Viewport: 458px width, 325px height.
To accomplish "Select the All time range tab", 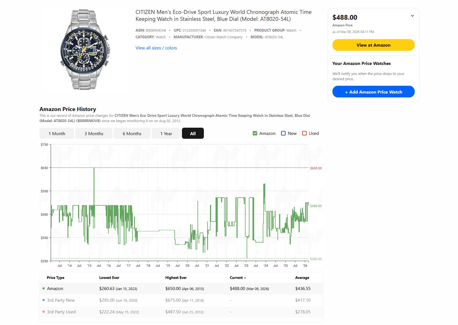I will (x=193, y=133).
